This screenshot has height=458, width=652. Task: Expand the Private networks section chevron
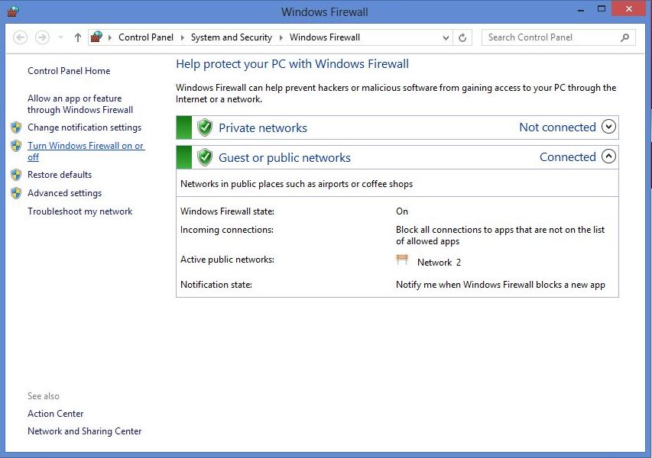608,127
